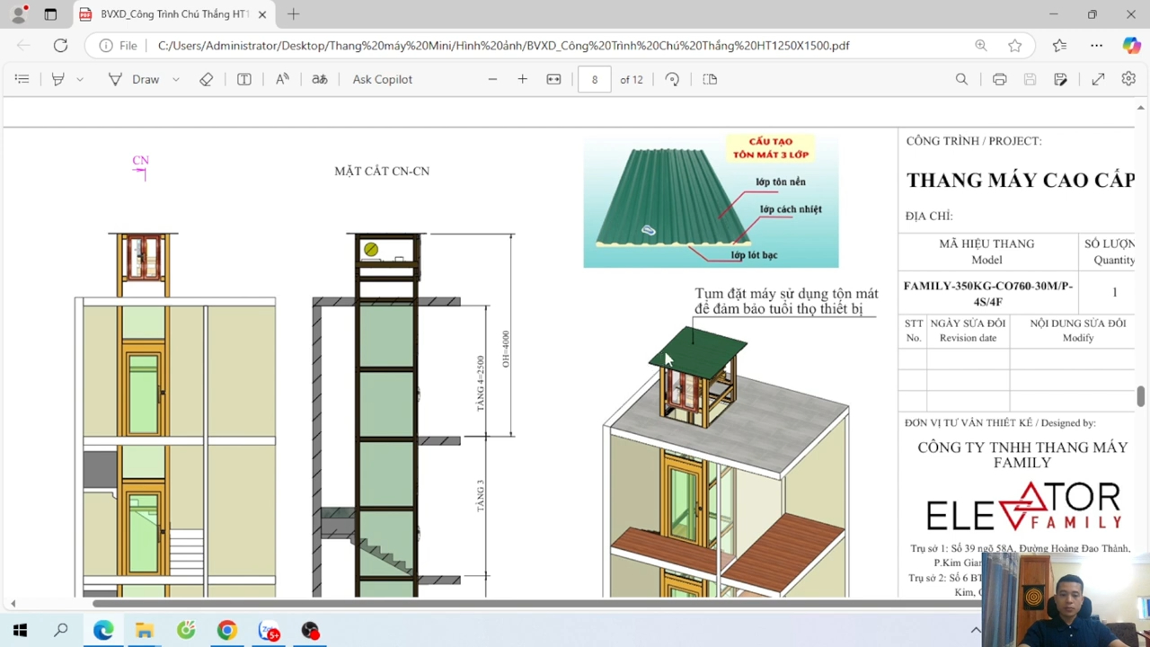Zoom out using the minus button

(x=492, y=79)
